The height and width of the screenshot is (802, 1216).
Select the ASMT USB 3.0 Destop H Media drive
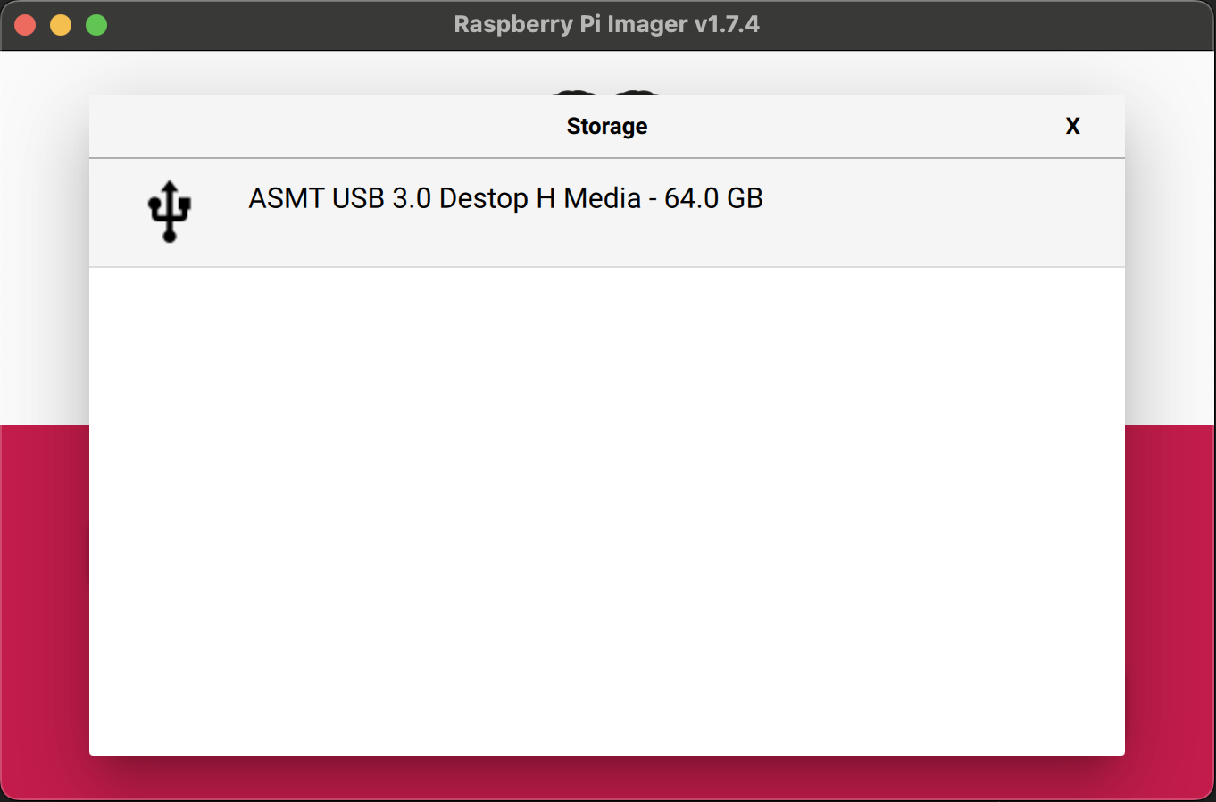click(504, 198)
